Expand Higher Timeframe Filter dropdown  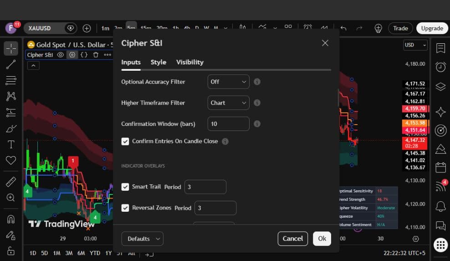tap(229, 103)
